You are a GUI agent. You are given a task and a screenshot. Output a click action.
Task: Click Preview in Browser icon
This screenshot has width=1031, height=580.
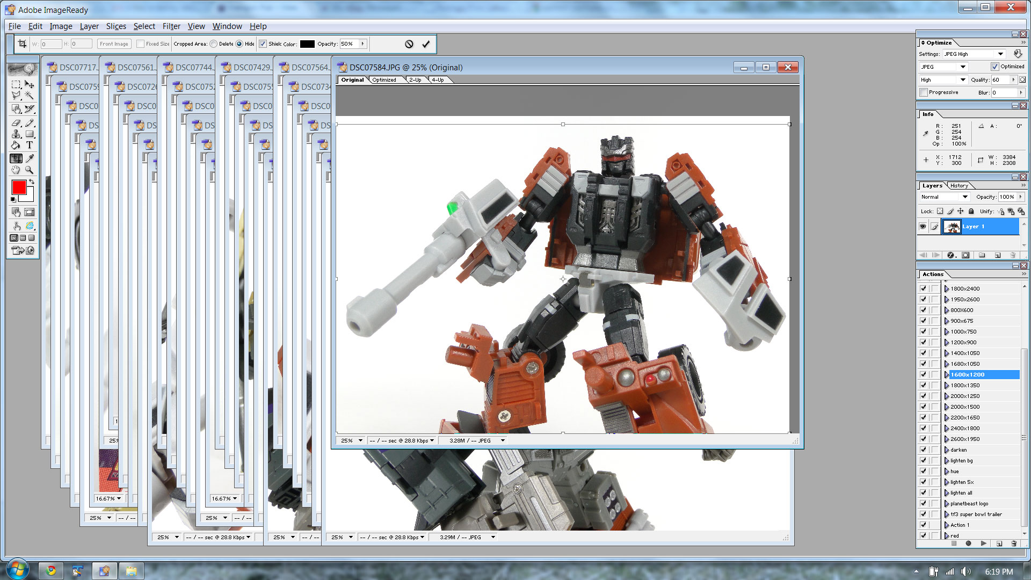tap(30, 226)
